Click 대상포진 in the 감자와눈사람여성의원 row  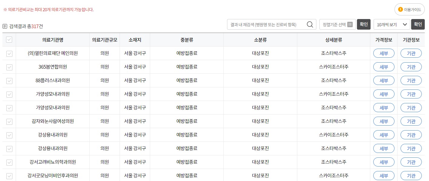pyautogui.click(x=260, y=121)
